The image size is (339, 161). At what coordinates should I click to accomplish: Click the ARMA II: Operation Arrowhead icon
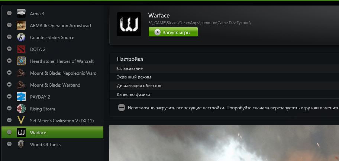point(21,25)
